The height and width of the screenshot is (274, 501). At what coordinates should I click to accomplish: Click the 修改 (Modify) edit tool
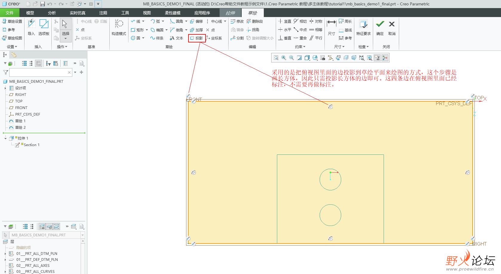(237, 21)
